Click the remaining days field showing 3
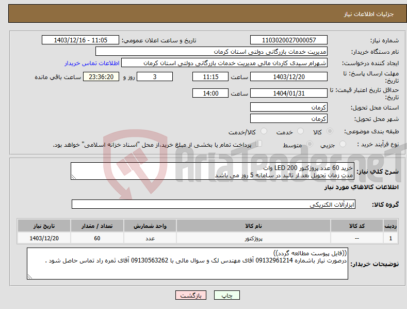Viewport: 407px width, 309px height. [155, 76]
